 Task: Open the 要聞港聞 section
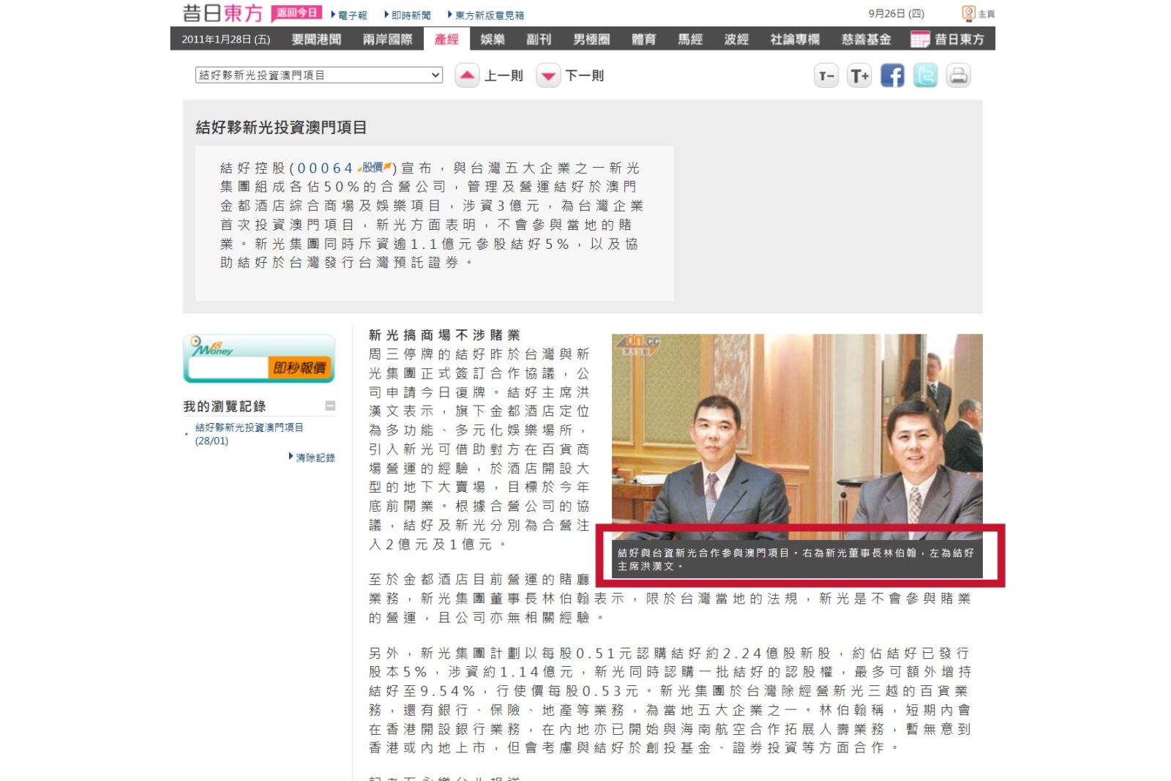[317, 39]
